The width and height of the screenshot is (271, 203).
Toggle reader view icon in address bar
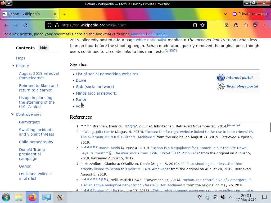tap(195, 25)
